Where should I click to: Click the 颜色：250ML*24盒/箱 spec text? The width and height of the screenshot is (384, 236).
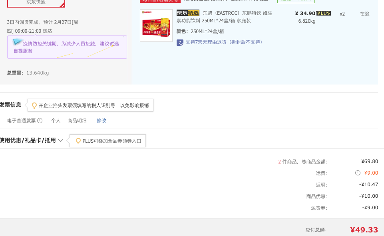coord(200,31)
